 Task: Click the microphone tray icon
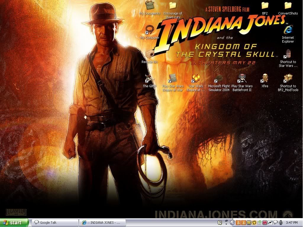click(x=281, y=223)
